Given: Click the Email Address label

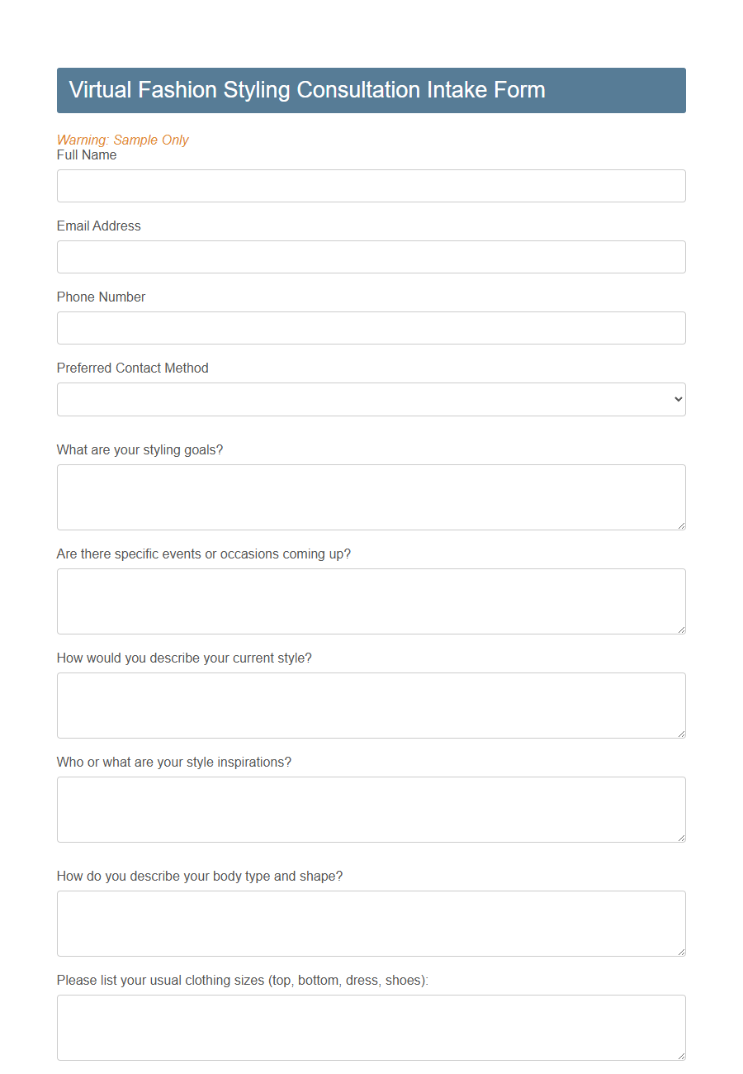Looking at the screenshot, I should [x=98, y=226].
